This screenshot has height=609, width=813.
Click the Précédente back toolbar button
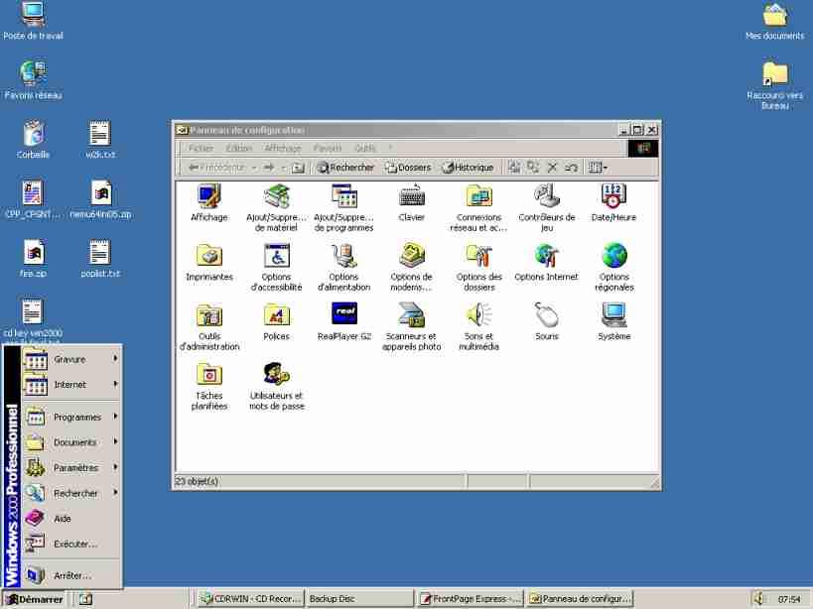(216, 168)
